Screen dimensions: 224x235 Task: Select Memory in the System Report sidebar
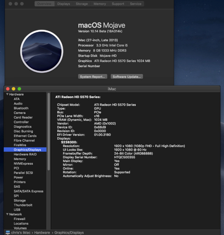[x=20, y=159]
